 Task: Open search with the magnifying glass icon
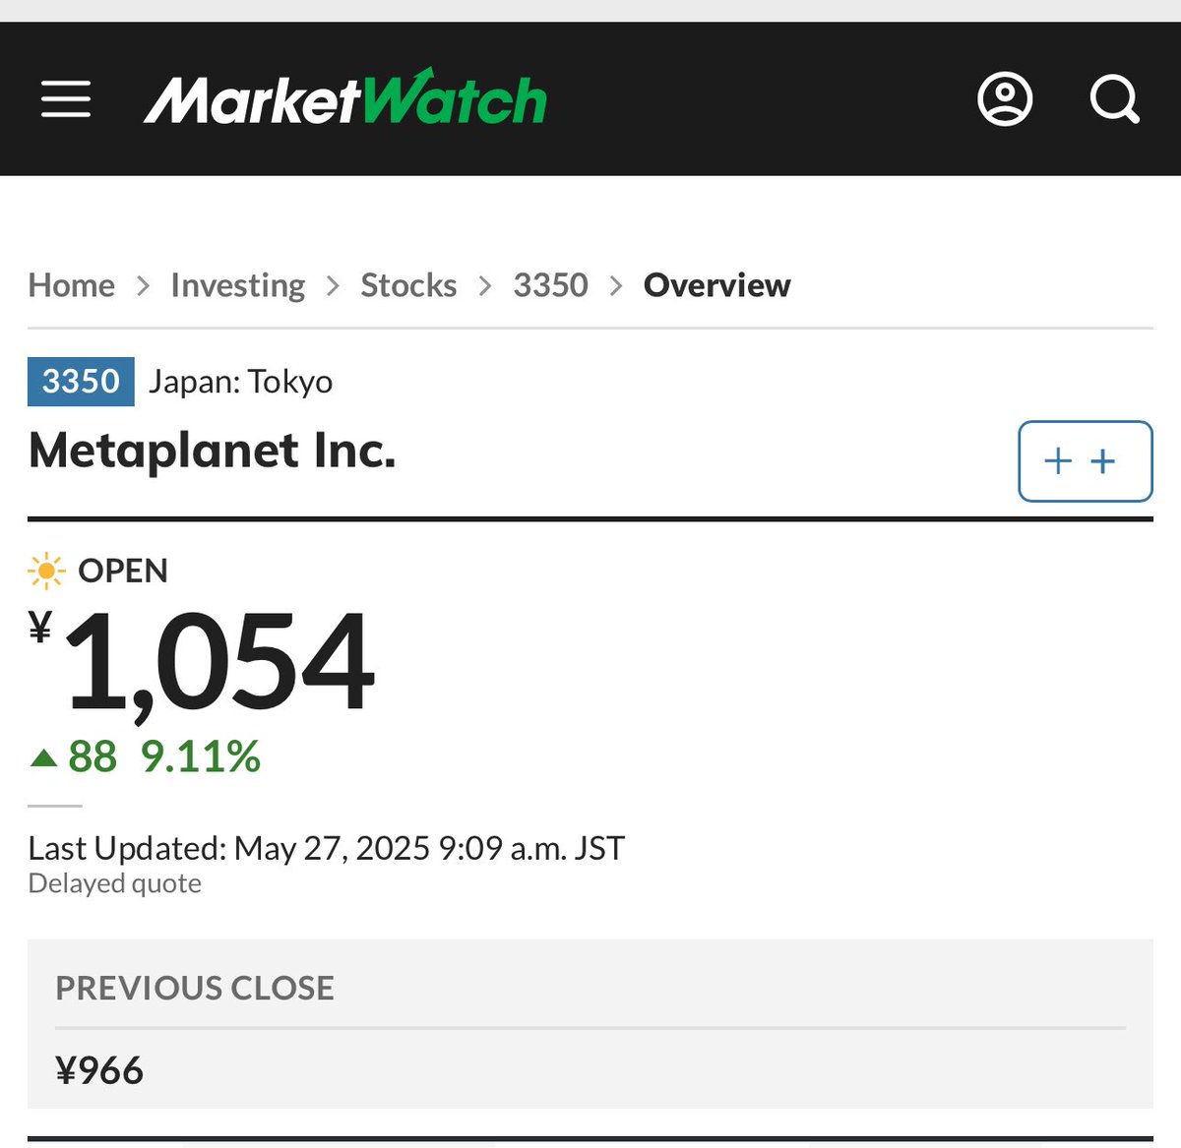pos(1115,99)
